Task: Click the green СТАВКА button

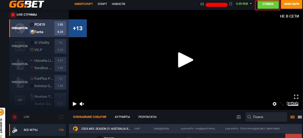Action: click(x=268, y=5)
